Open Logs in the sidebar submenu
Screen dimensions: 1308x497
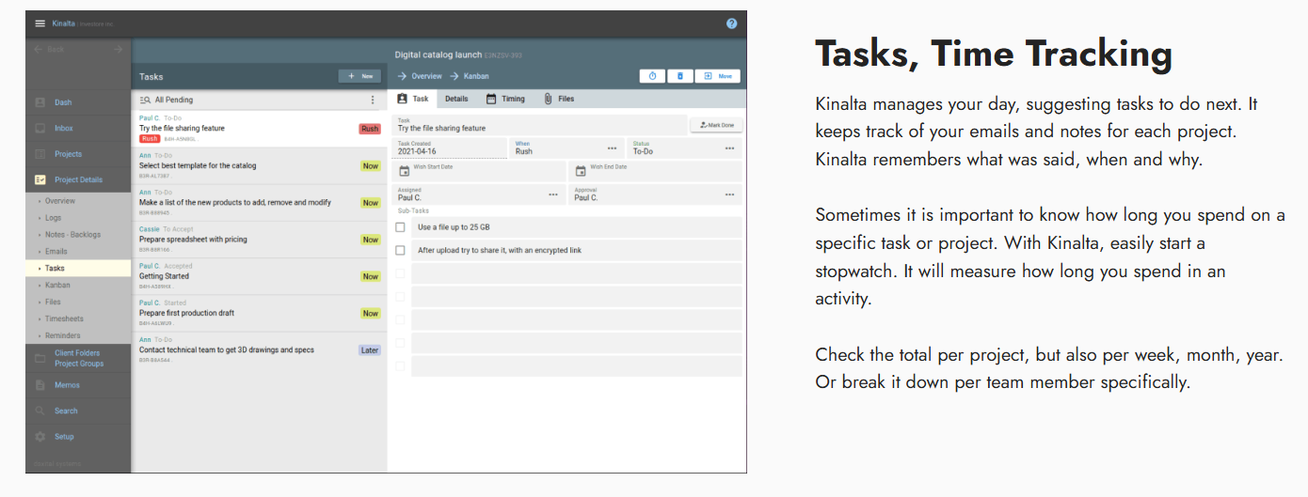54,218
